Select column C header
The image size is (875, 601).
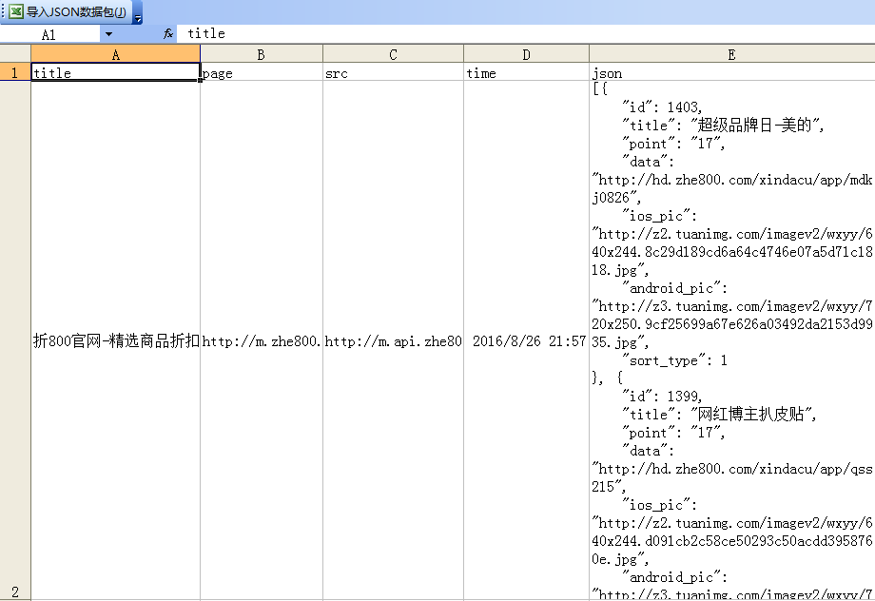pyautogui.click(x=393, y=54)
